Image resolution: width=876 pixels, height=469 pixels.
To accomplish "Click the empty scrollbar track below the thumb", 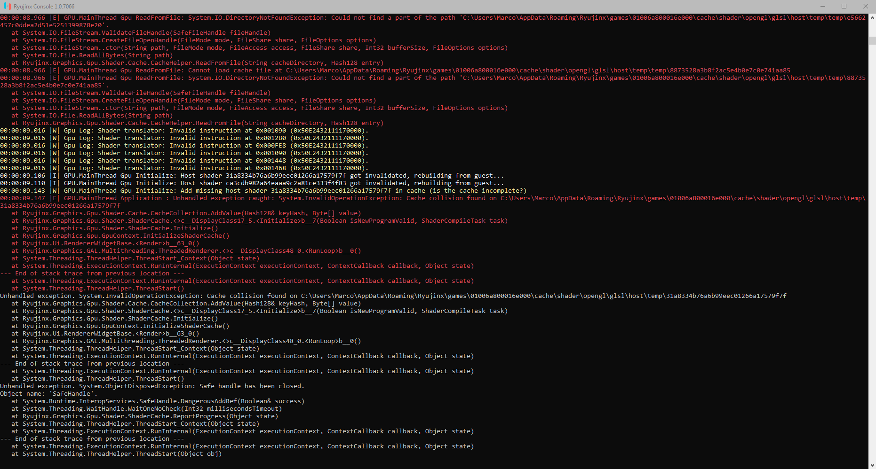I will [x=872, y=254].
